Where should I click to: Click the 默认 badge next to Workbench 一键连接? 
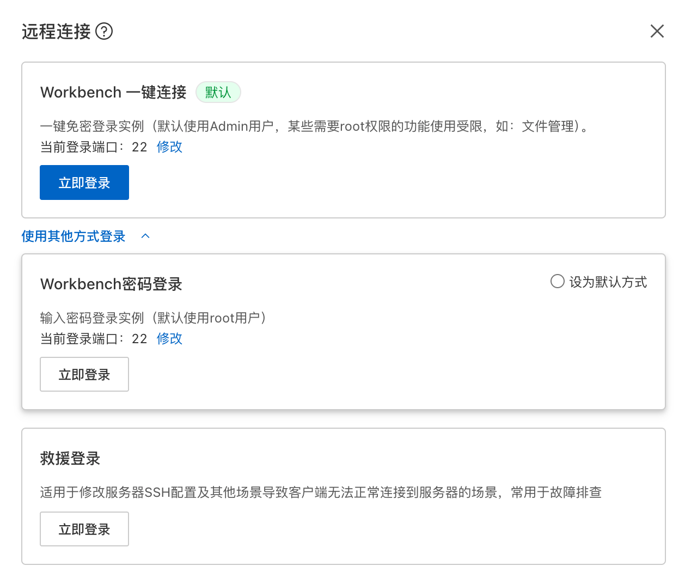coord(218,92)
